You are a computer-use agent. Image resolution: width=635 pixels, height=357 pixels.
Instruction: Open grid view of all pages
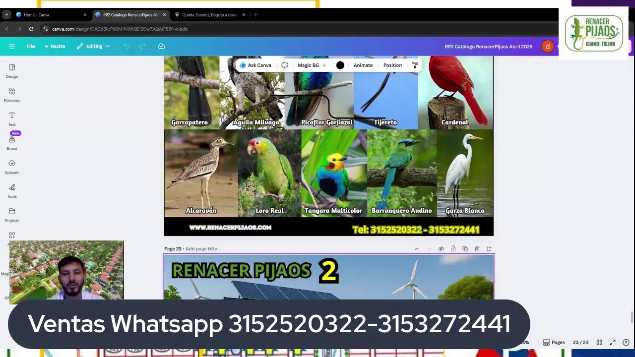pos(599,342)
